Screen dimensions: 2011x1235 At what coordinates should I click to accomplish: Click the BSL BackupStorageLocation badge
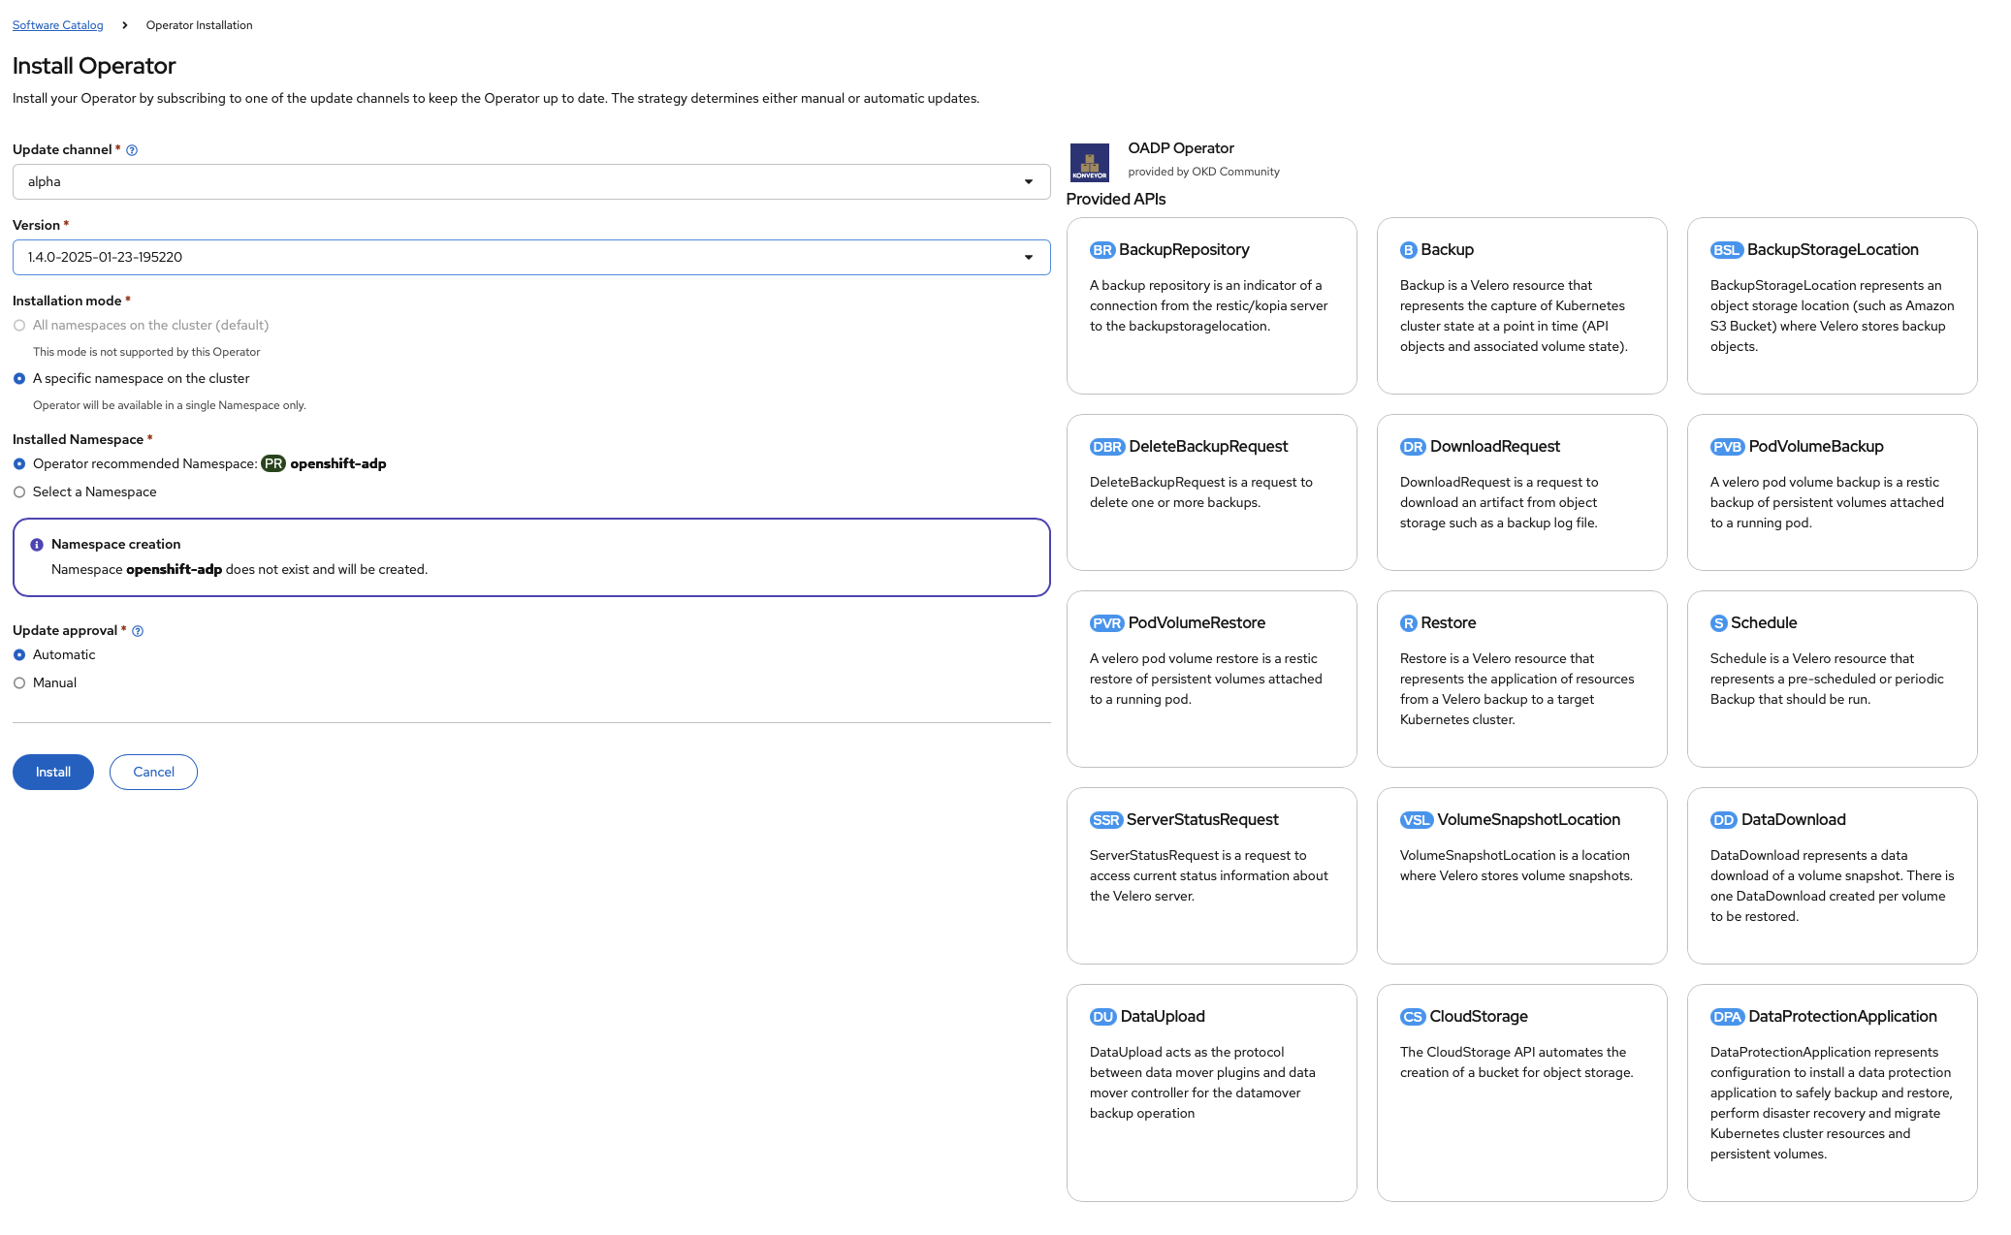(x=1726, y=250)
